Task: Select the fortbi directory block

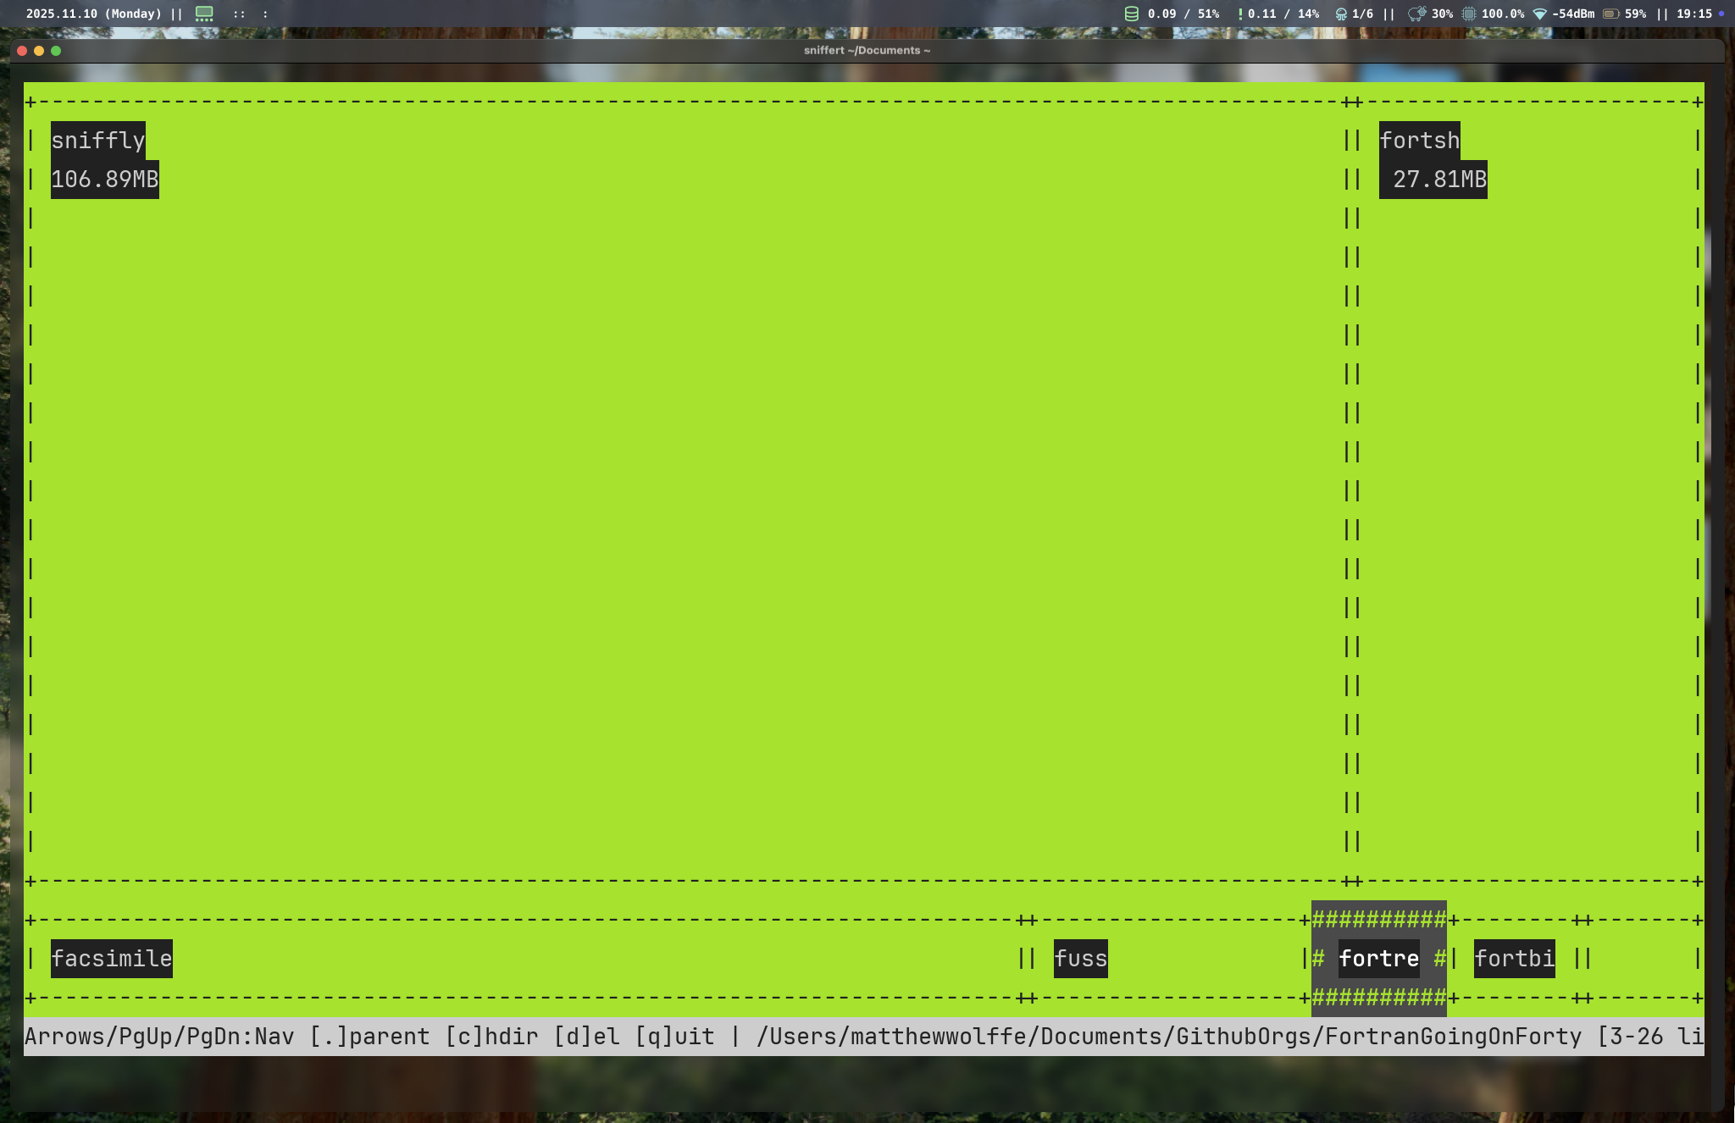Action: coord(1514,959)
